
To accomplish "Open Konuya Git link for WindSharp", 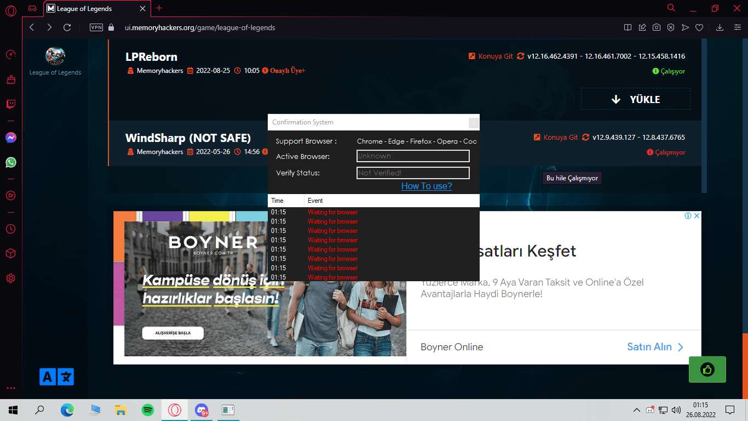I will pos(556,138).
